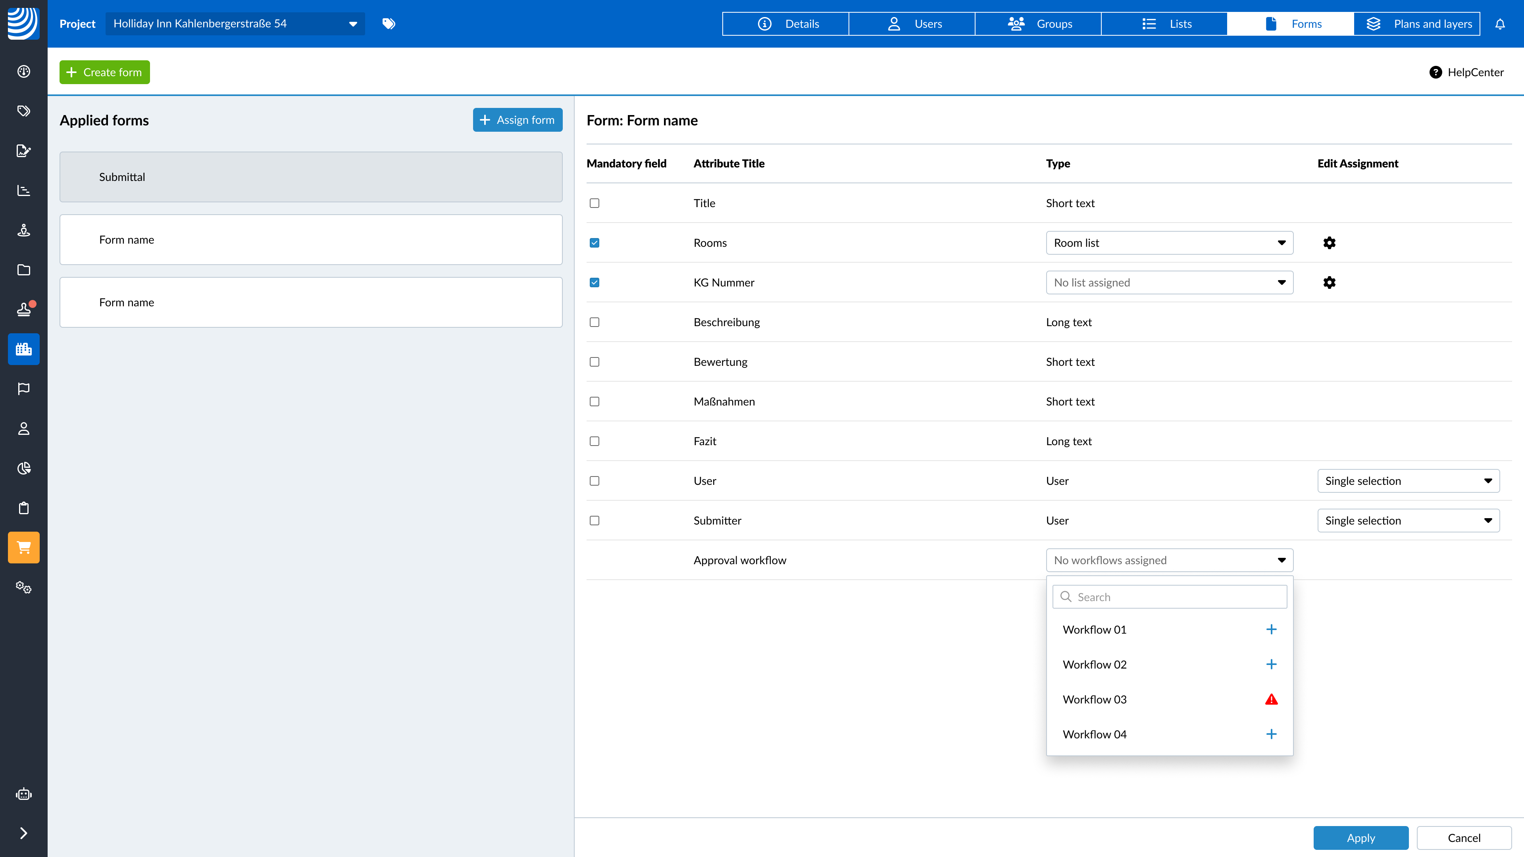Screen dimensions: 1524x857
Task: Click the Apply button
Action: pyautogui.click(x=1360, y=838)
